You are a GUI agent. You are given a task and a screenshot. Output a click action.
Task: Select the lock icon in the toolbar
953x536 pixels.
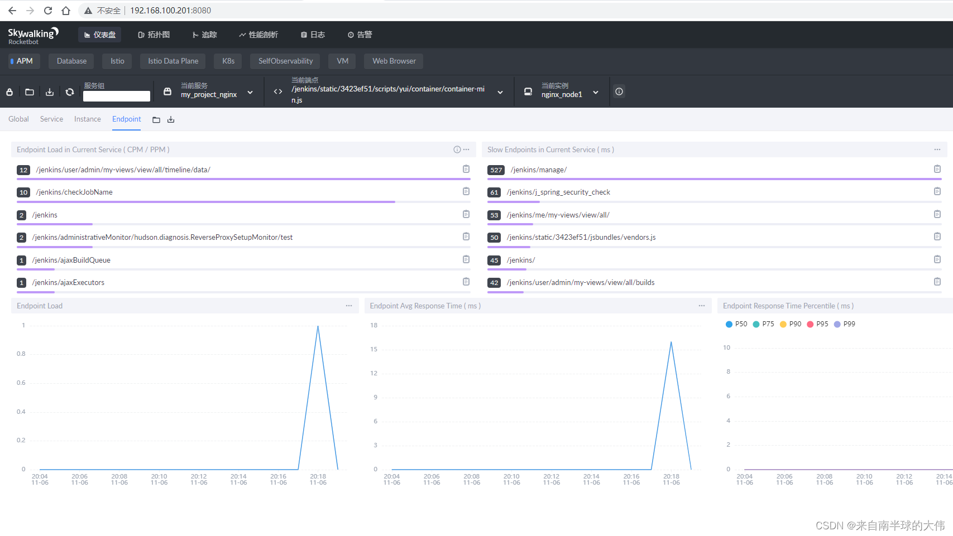point(9,91)
